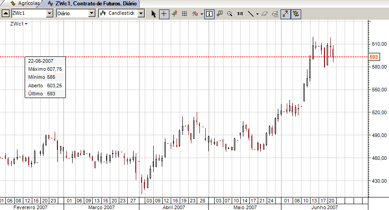This screenshot has width=389, height=210.
Task: Expand the indicator tool dropdown arrow
Action: click(202, 14)
